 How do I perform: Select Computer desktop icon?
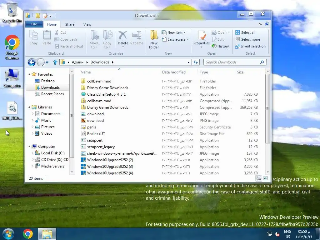(x=12, y=78)
